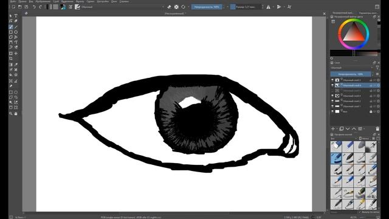This screenshot has width=389, height=219.
Task: Select the Pan hand tool
Action: pos(16,114)
